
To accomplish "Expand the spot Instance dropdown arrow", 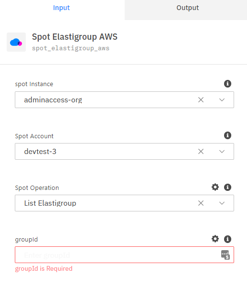I will coord(222,100).
